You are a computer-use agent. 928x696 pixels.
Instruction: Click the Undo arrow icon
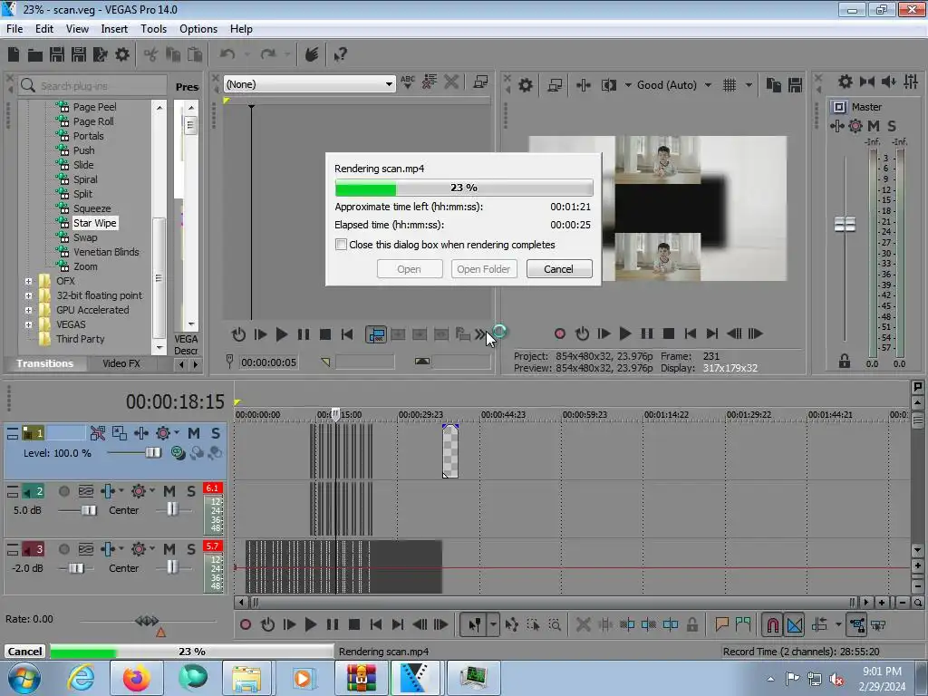point(227,54)
